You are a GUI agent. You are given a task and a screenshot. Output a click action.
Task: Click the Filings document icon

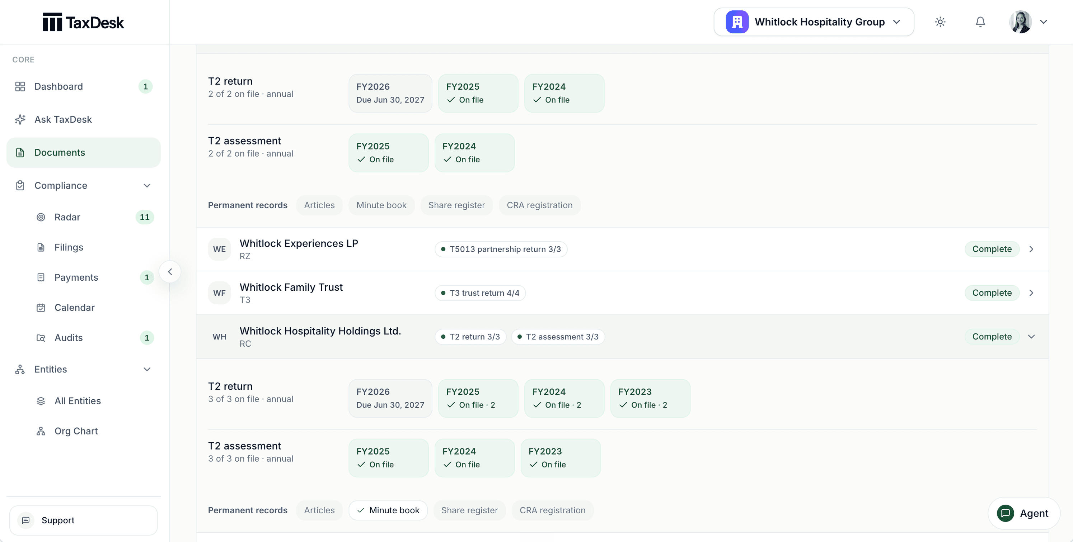pos(41,247)
